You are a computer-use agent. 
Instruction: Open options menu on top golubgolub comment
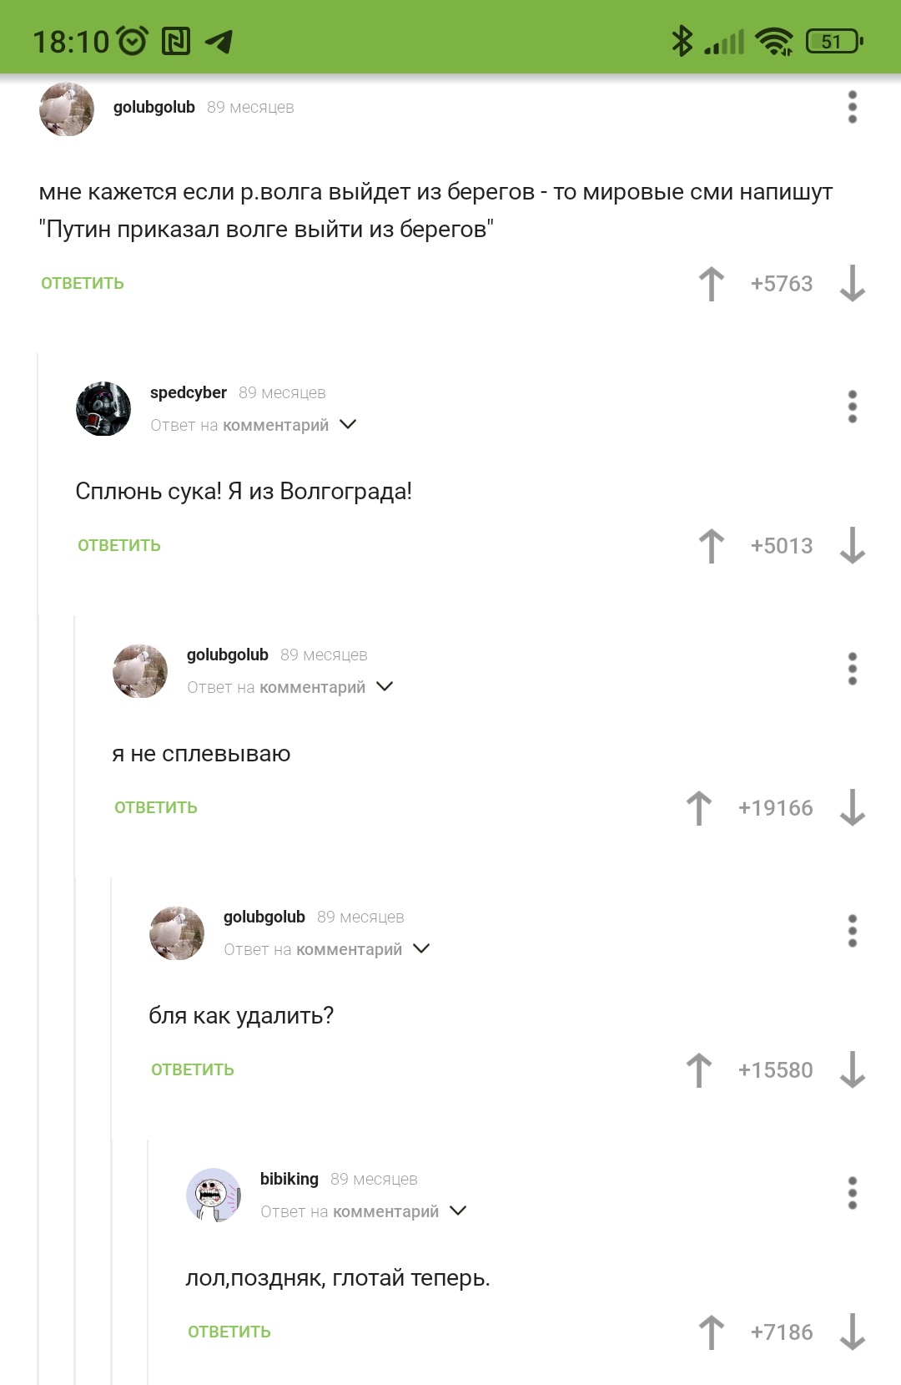852,107
